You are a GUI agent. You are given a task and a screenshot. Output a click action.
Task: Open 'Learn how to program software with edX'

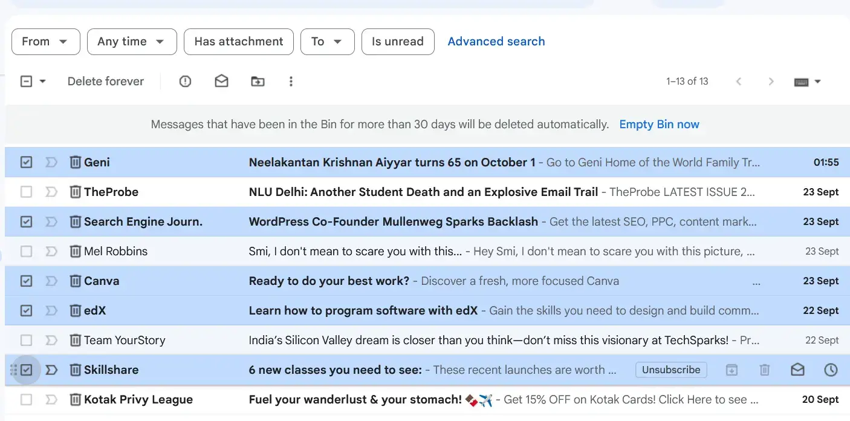point(427,310)
